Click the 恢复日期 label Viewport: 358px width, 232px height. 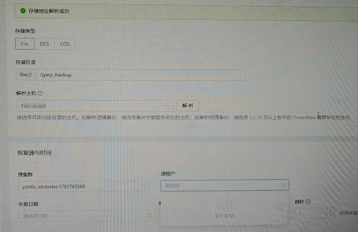coord(29,204)
